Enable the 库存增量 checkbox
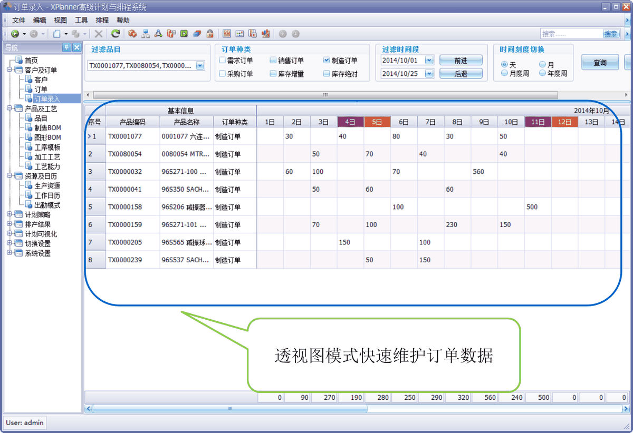 click(x=273, y=74)
